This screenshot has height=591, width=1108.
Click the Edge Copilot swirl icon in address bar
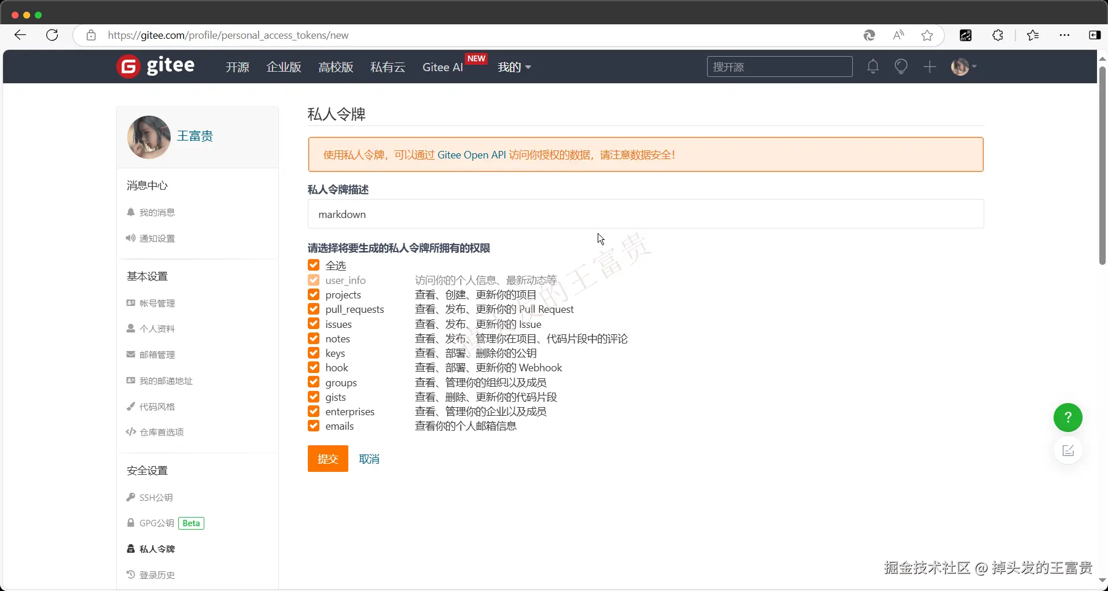pyautogui.click(x=869, y=35)
